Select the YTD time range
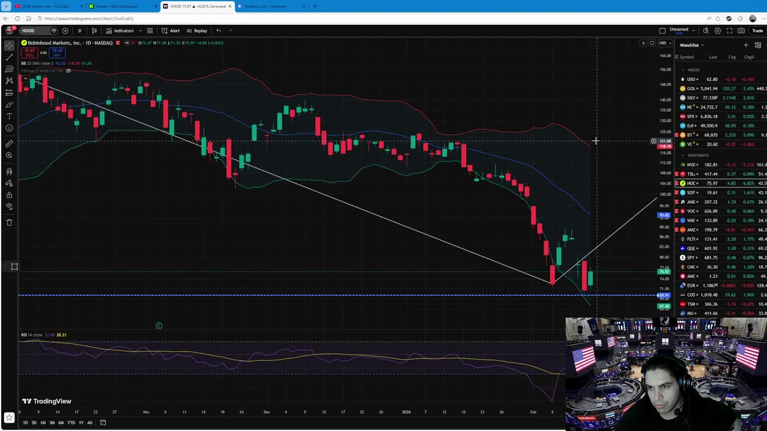 tap(71, 423)
